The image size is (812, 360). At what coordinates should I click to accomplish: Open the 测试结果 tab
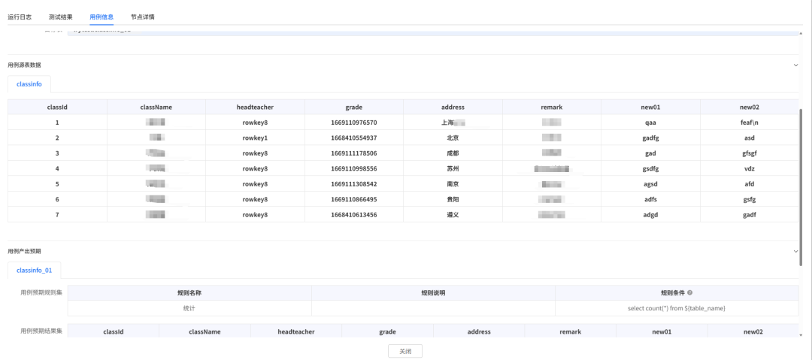pos(61,17)
